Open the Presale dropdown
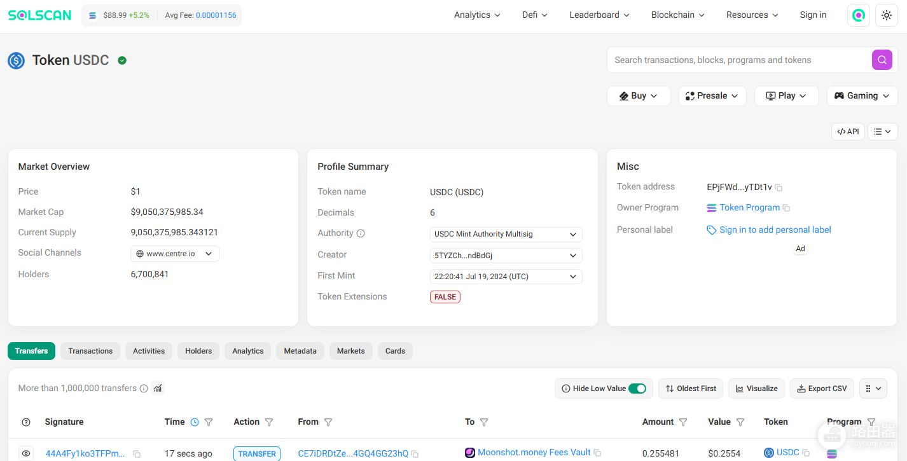The image size is (907, 461). [x=712, y=96]
